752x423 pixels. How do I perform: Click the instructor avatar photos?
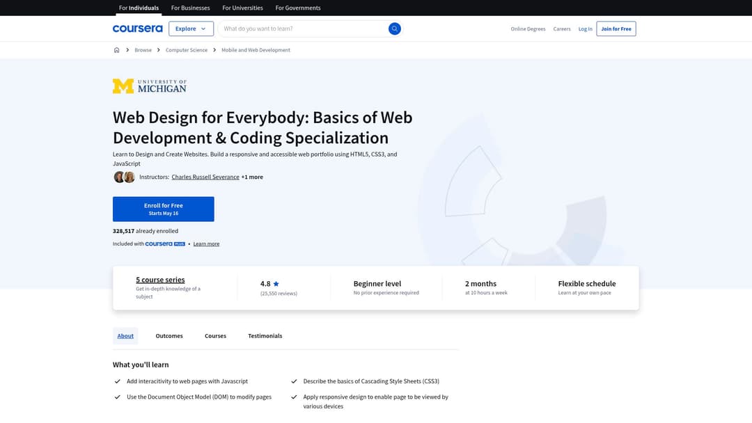pos(124,177)
